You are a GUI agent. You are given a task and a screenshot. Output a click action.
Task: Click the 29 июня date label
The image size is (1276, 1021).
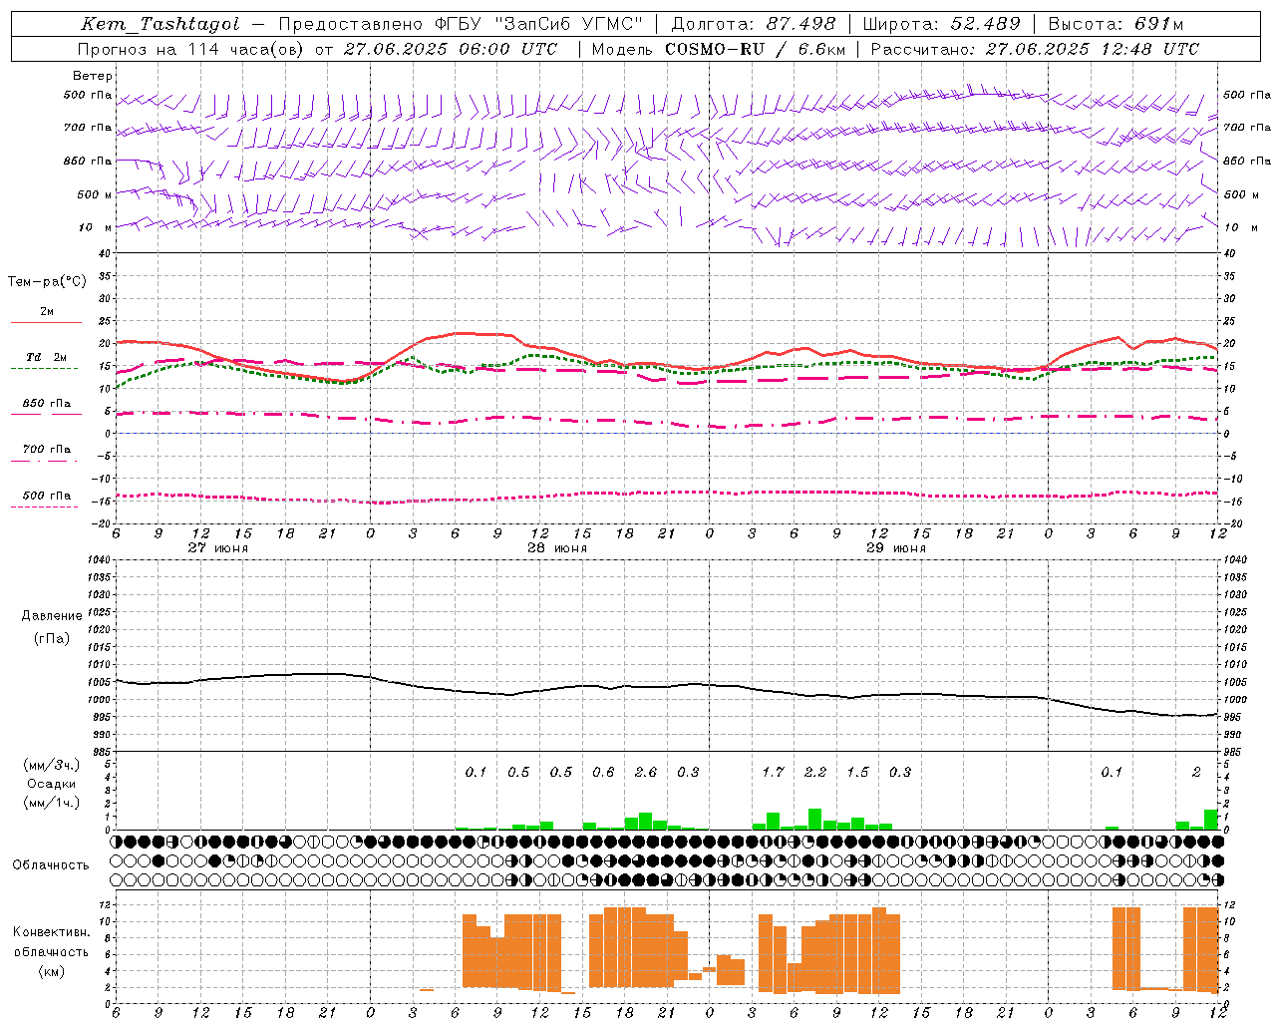coord(896,548)
